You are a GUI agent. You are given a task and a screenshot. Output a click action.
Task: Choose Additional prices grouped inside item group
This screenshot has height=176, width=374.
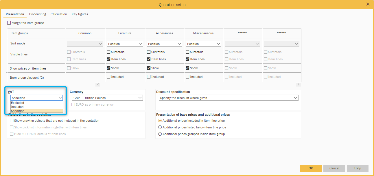(x=160, y=134)
